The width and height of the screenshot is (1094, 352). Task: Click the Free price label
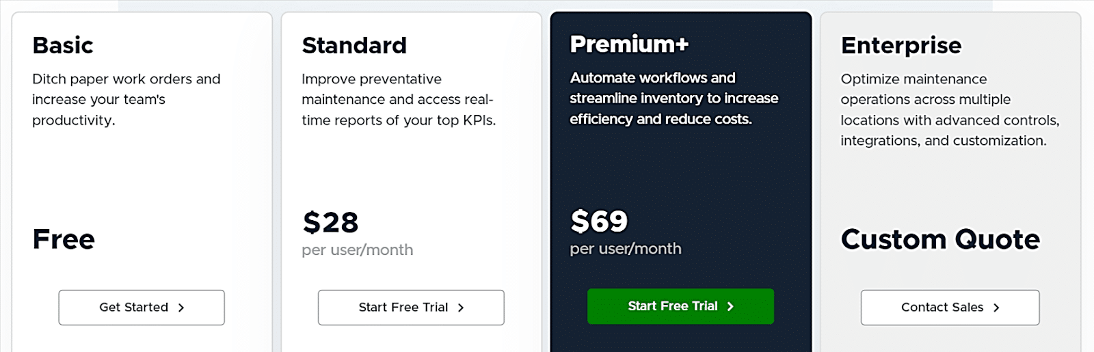[64, 239]
